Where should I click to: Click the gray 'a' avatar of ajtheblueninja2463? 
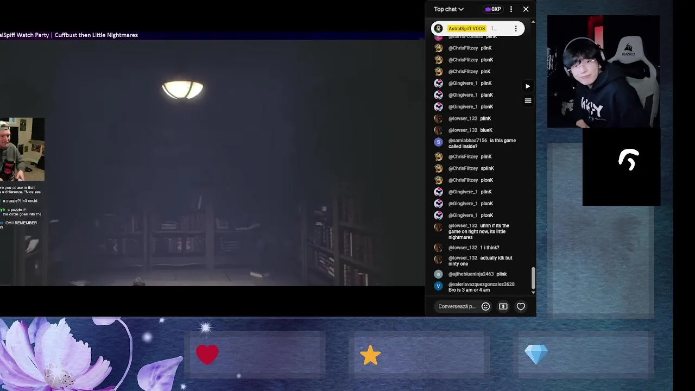pos(439,274)
